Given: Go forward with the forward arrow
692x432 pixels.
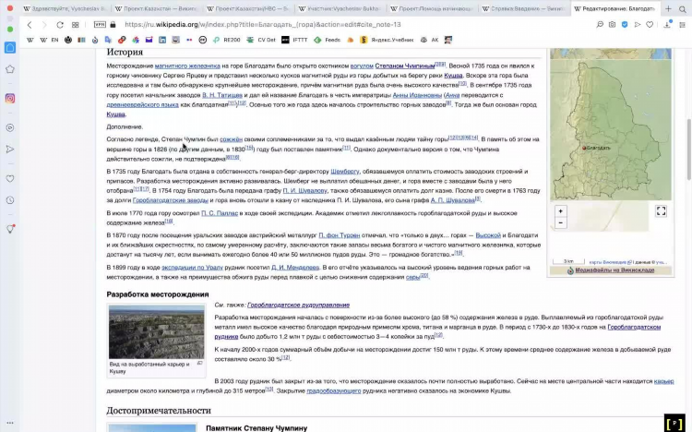Looking at the screenshot, I should pyautogui.click(x=44, y=25).
